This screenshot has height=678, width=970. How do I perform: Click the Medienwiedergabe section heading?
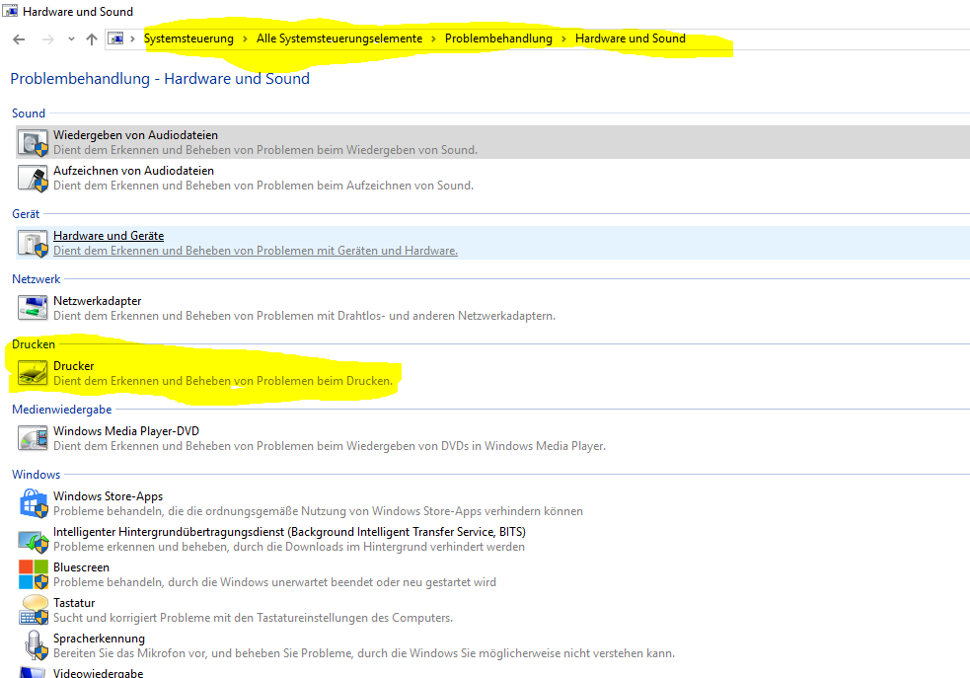pyautogui.click(x=62, y=410)
